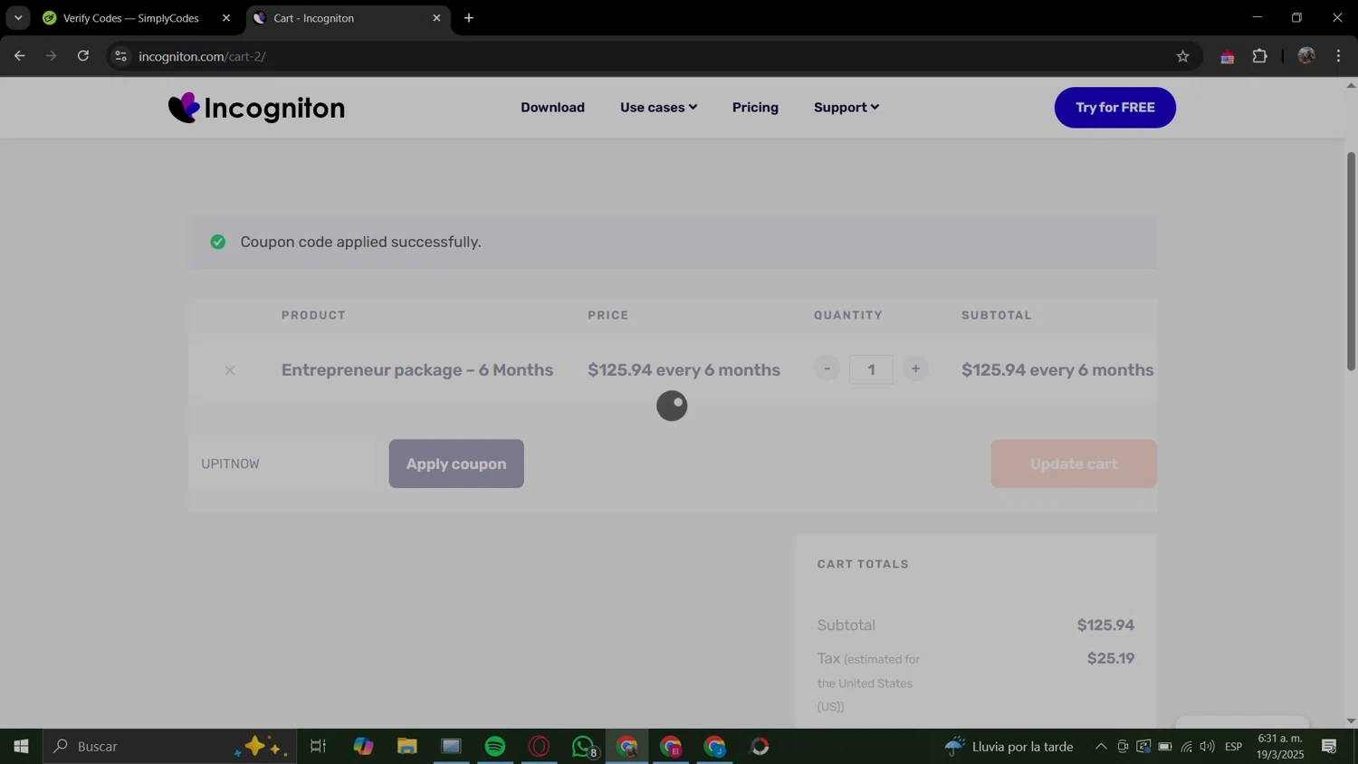The width and height of the screenshot is (1358, 764).
Task: Click the Try for FREE button
Action: click(1114, 108)
